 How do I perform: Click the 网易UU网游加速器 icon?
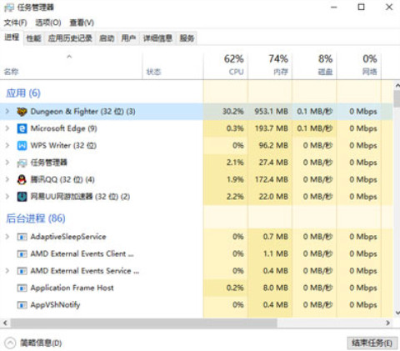[22, 197]
